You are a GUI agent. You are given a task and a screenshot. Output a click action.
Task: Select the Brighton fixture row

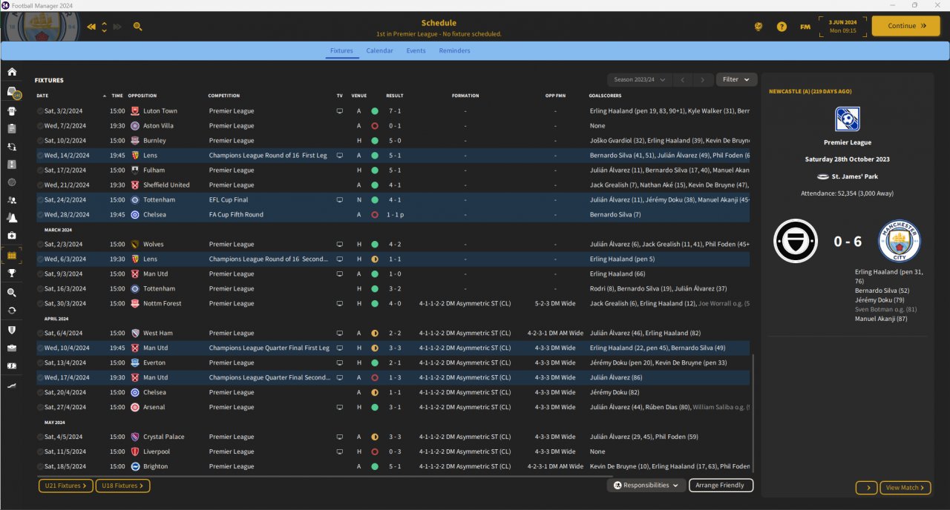click(x=393, y=466)
